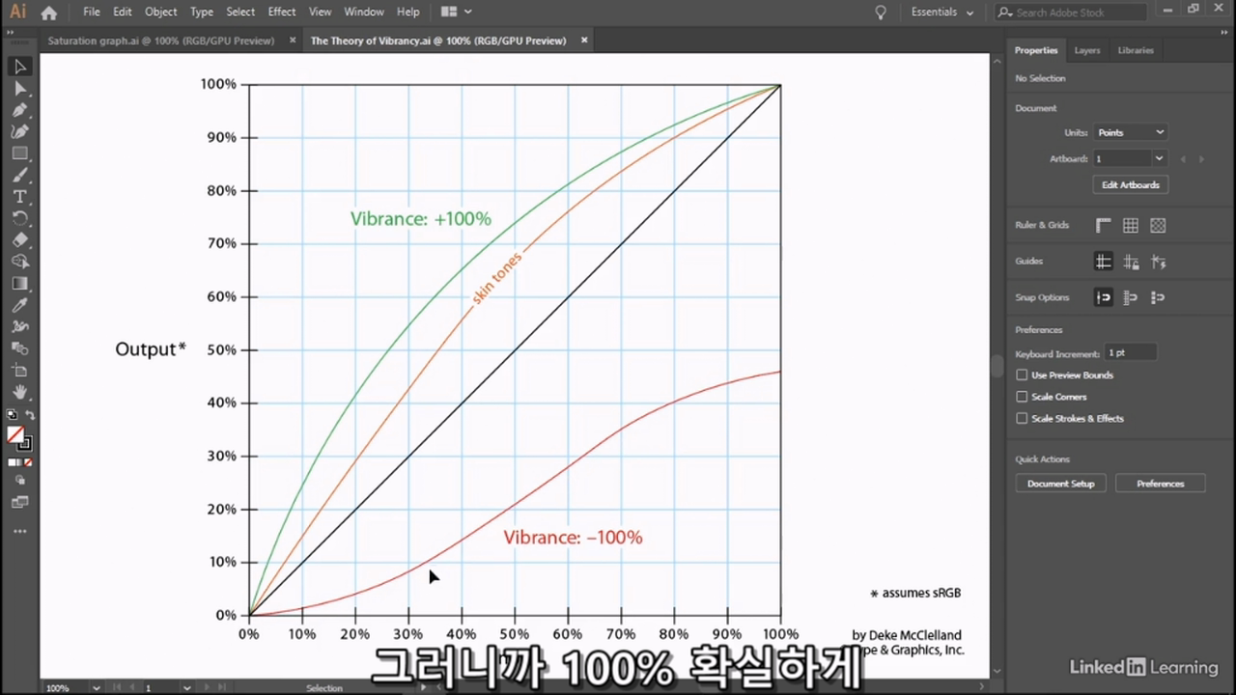Open the Essentials workspace switcher
The width and height of the screenshot is (1236, 695).
942,13
